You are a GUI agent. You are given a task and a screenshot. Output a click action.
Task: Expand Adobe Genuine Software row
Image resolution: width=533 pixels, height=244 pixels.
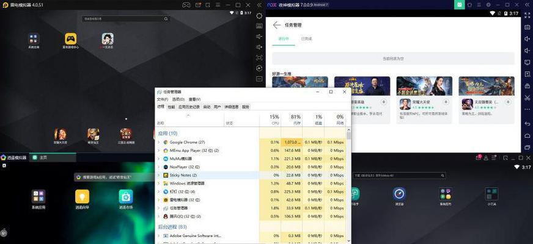[x=159, y=235]
